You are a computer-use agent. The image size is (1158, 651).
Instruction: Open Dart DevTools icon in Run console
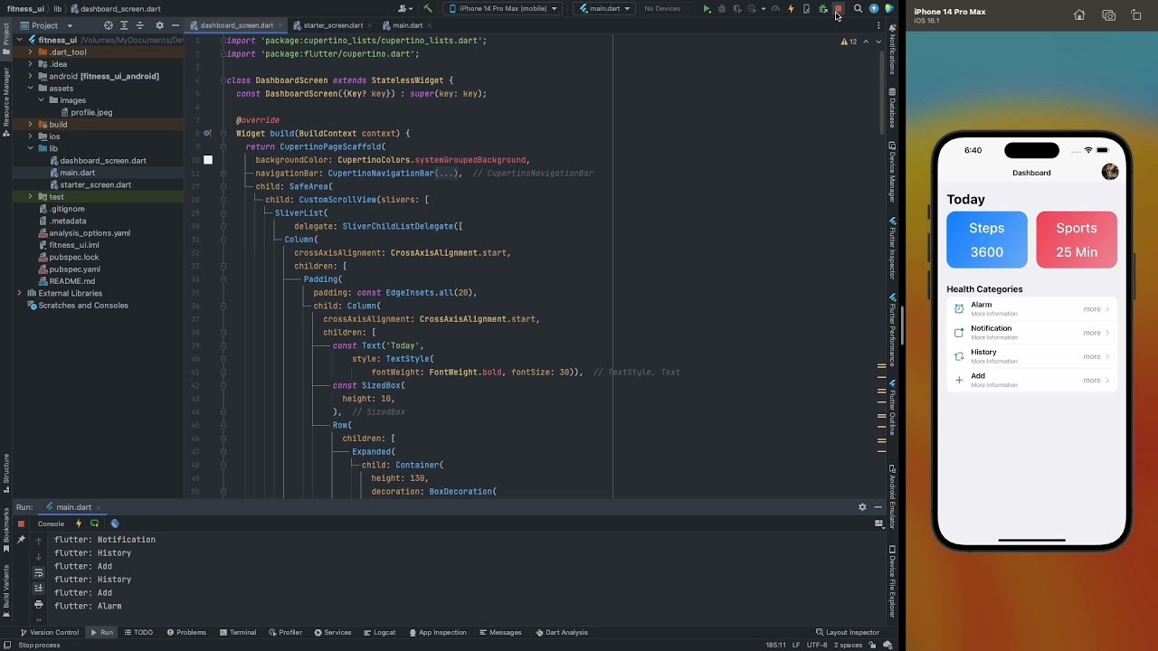(x=114, y=524)
